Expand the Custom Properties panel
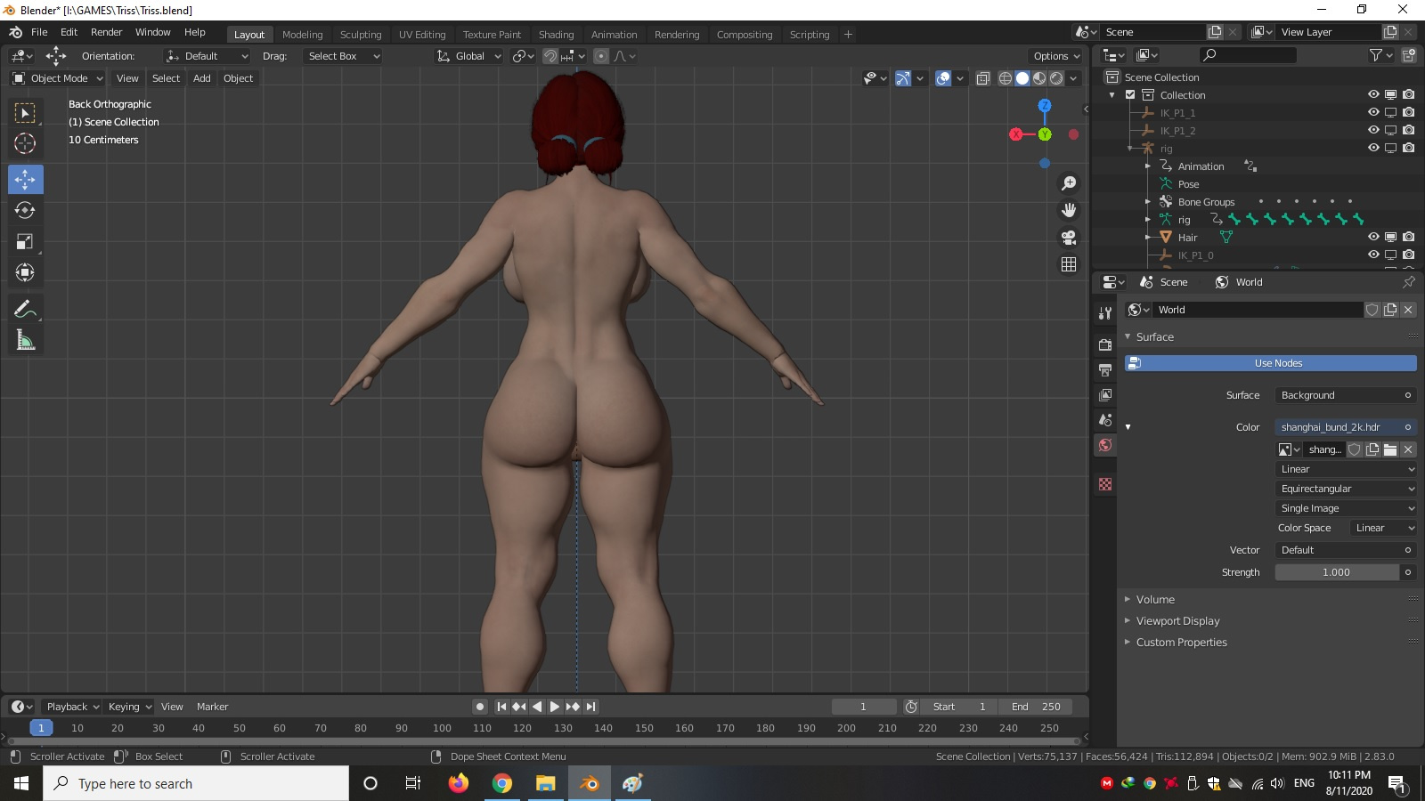Image resolution: width=1425 pixels, height=801 pixels. [x=1181, y=642]
